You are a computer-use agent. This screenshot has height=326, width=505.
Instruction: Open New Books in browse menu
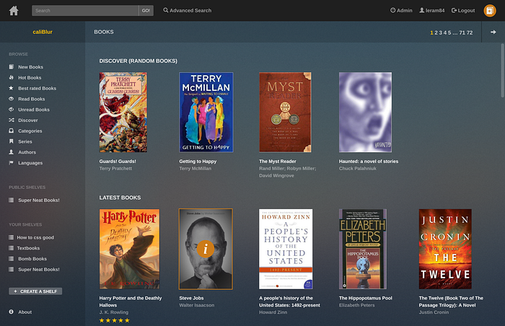30,67
